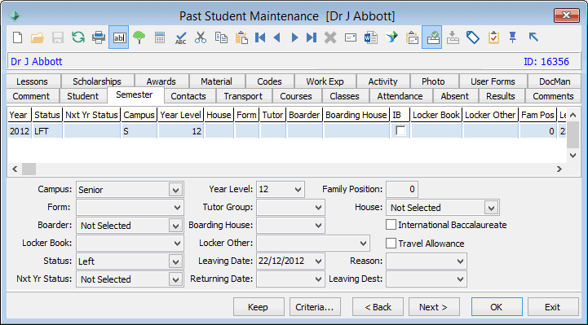Enable Travel Allowance checkbox
Viewport: 588px width, 325px height.
coord(391,244)
